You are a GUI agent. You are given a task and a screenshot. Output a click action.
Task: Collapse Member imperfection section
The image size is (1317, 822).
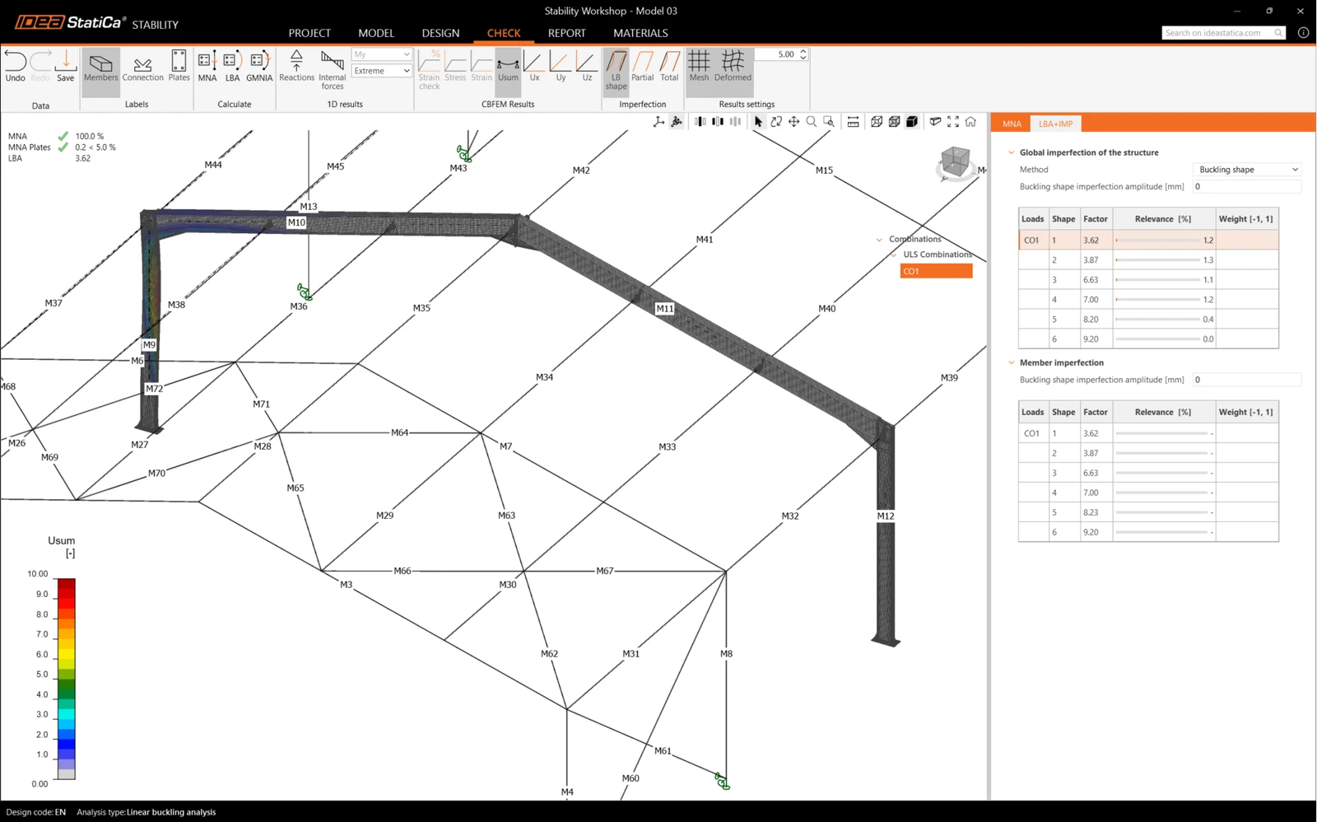(x=1012, y=362)
